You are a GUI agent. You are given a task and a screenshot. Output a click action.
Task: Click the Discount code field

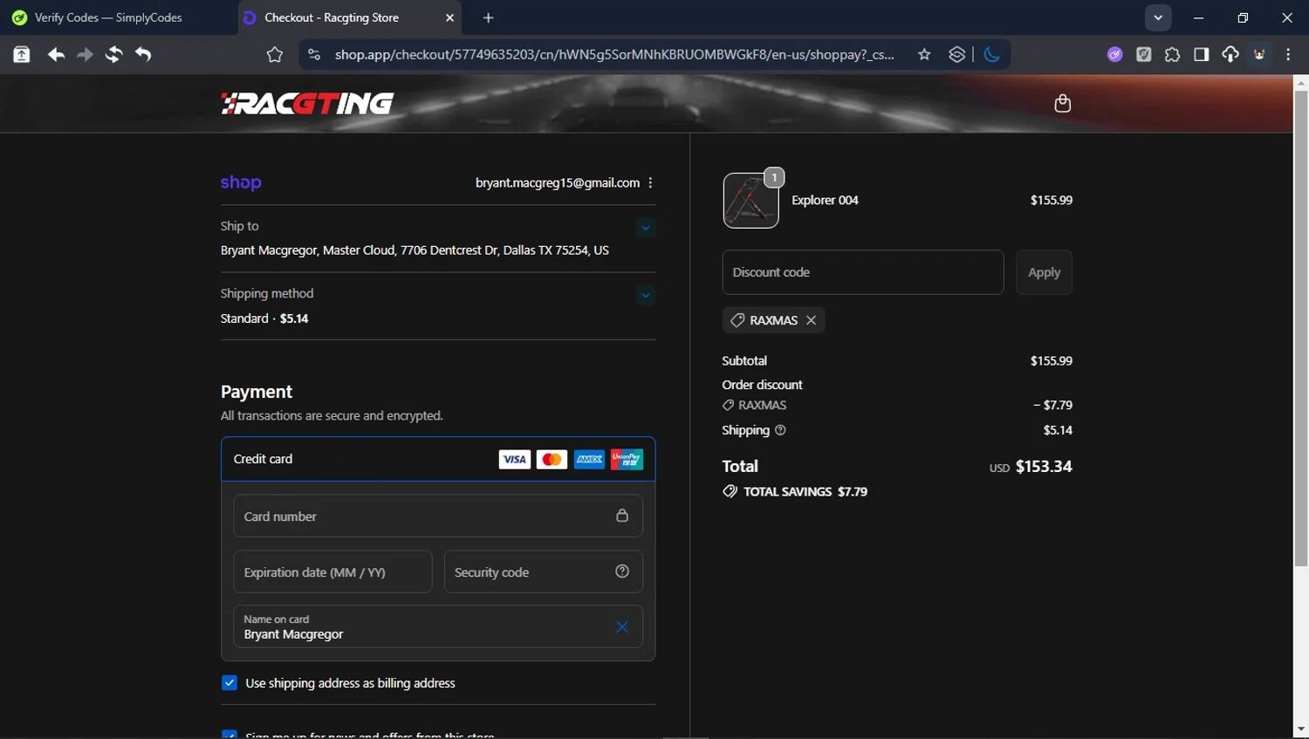pos(863,272)
